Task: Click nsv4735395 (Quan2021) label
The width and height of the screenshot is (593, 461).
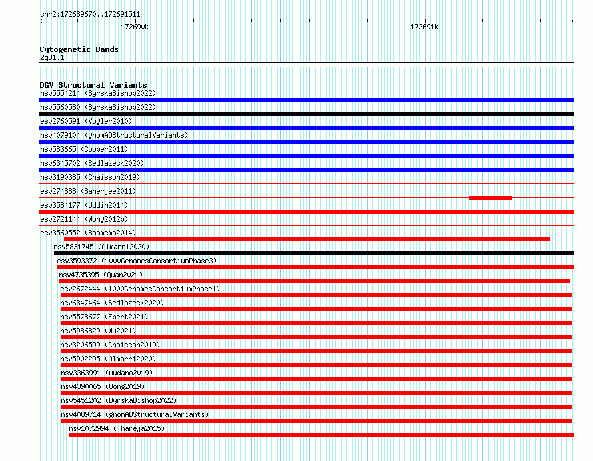Action: [x=101, y=275]
